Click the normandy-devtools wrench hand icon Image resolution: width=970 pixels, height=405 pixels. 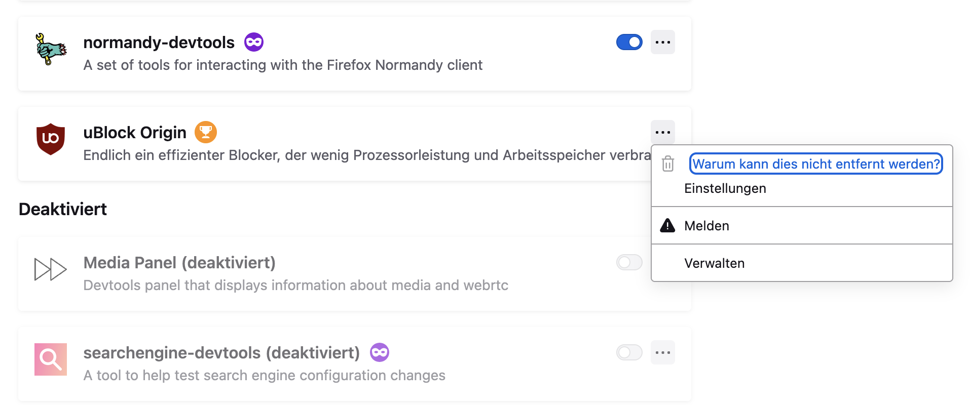click(51, 49)
